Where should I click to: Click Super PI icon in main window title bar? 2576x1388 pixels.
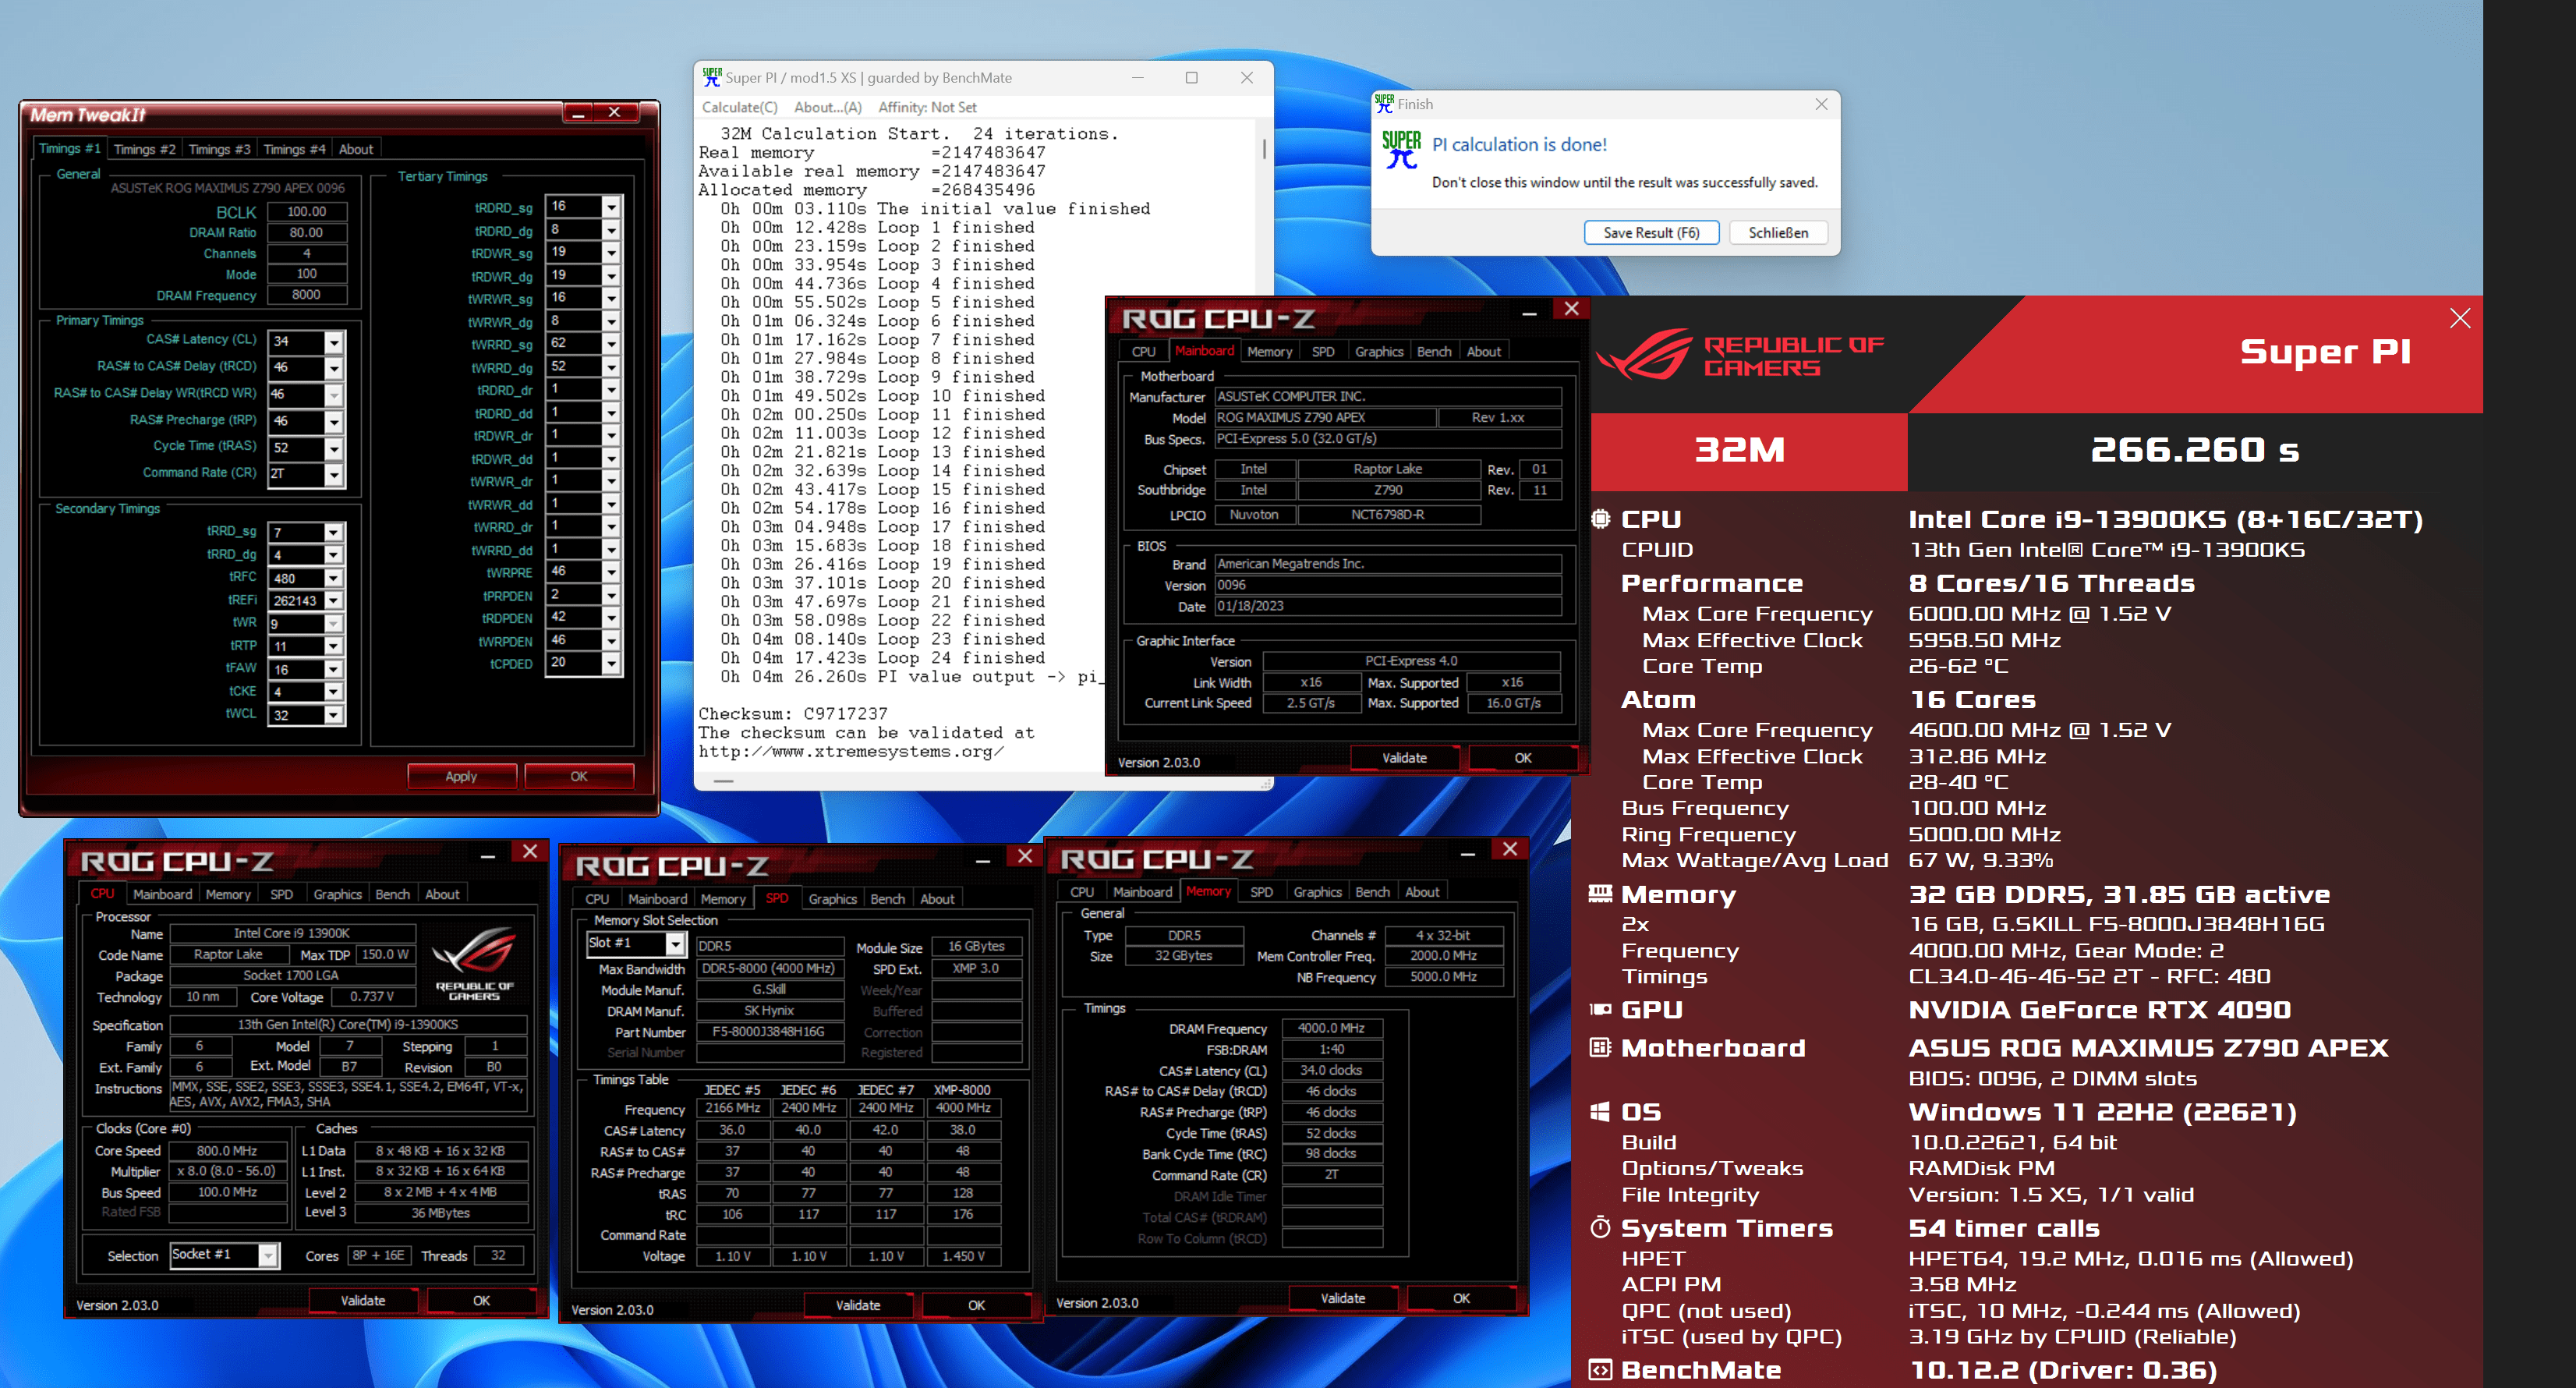tap(711, 77)
